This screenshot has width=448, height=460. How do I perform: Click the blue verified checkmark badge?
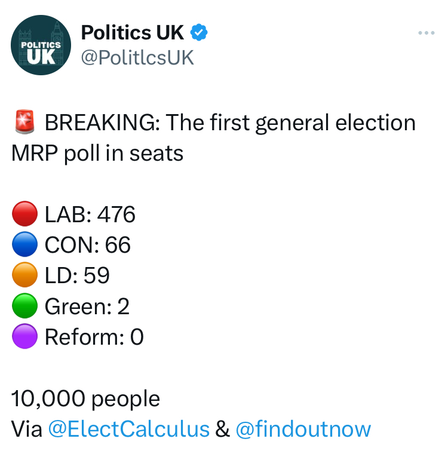(199, 32)
